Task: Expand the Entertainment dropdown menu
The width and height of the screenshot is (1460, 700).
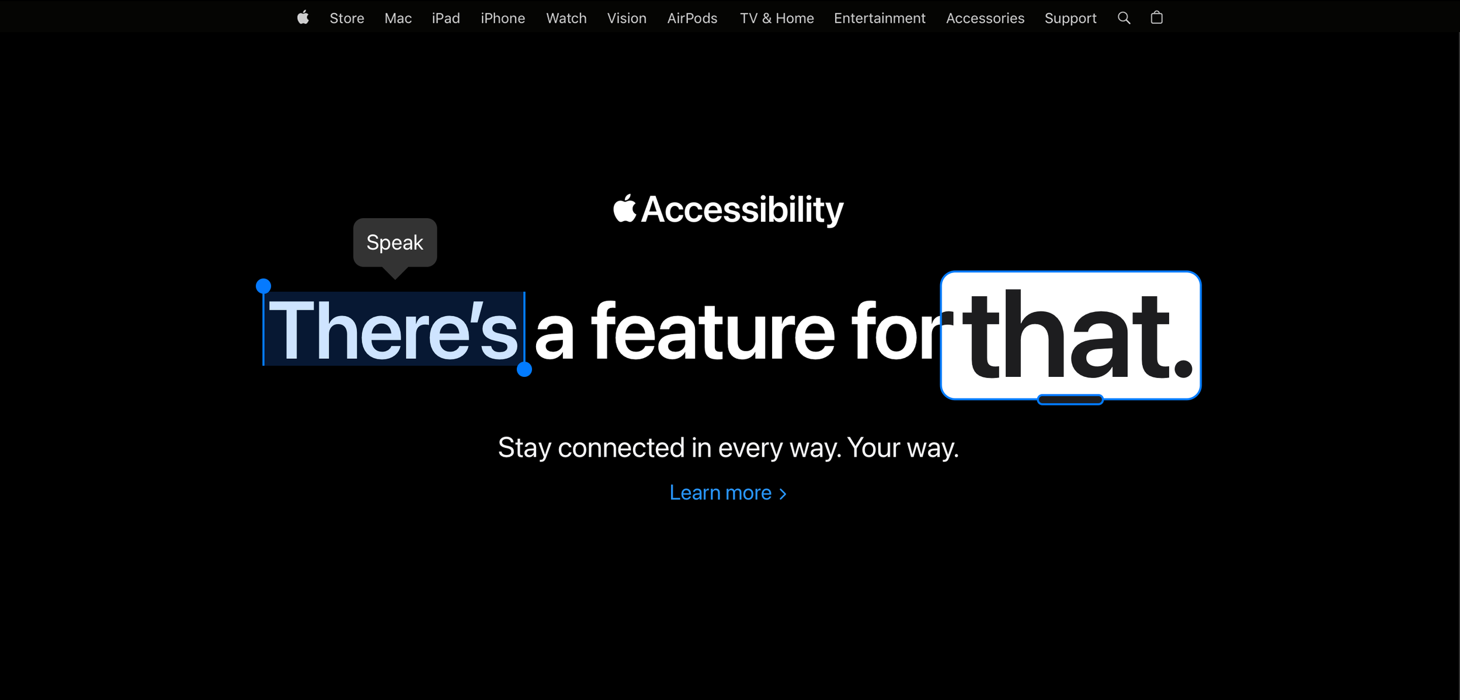Action: point(880,19)
